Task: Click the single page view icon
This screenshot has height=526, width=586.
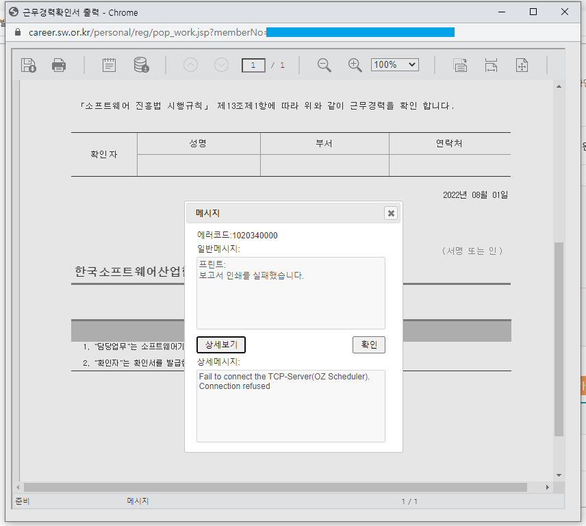Action: [x=461, y=65]
